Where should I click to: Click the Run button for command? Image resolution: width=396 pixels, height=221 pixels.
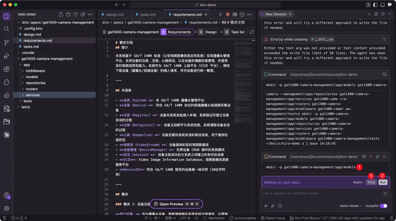point(383,183)
